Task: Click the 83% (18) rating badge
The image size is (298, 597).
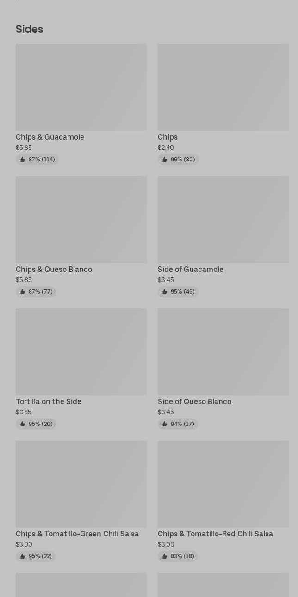Action: (178, 556)
